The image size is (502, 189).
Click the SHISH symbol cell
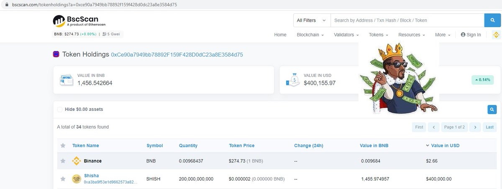click(x=153, y=179)
